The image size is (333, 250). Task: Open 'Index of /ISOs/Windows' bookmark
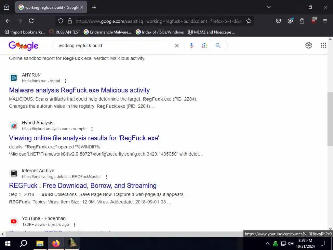[x=160, y=32]
